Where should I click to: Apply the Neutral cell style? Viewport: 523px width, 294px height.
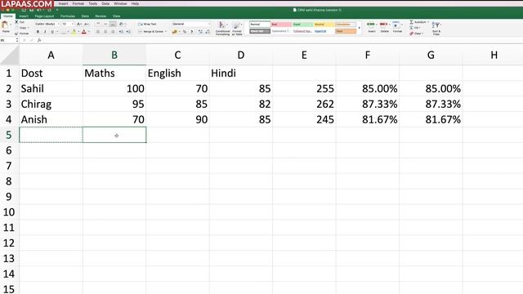click(x=324, y=24)
